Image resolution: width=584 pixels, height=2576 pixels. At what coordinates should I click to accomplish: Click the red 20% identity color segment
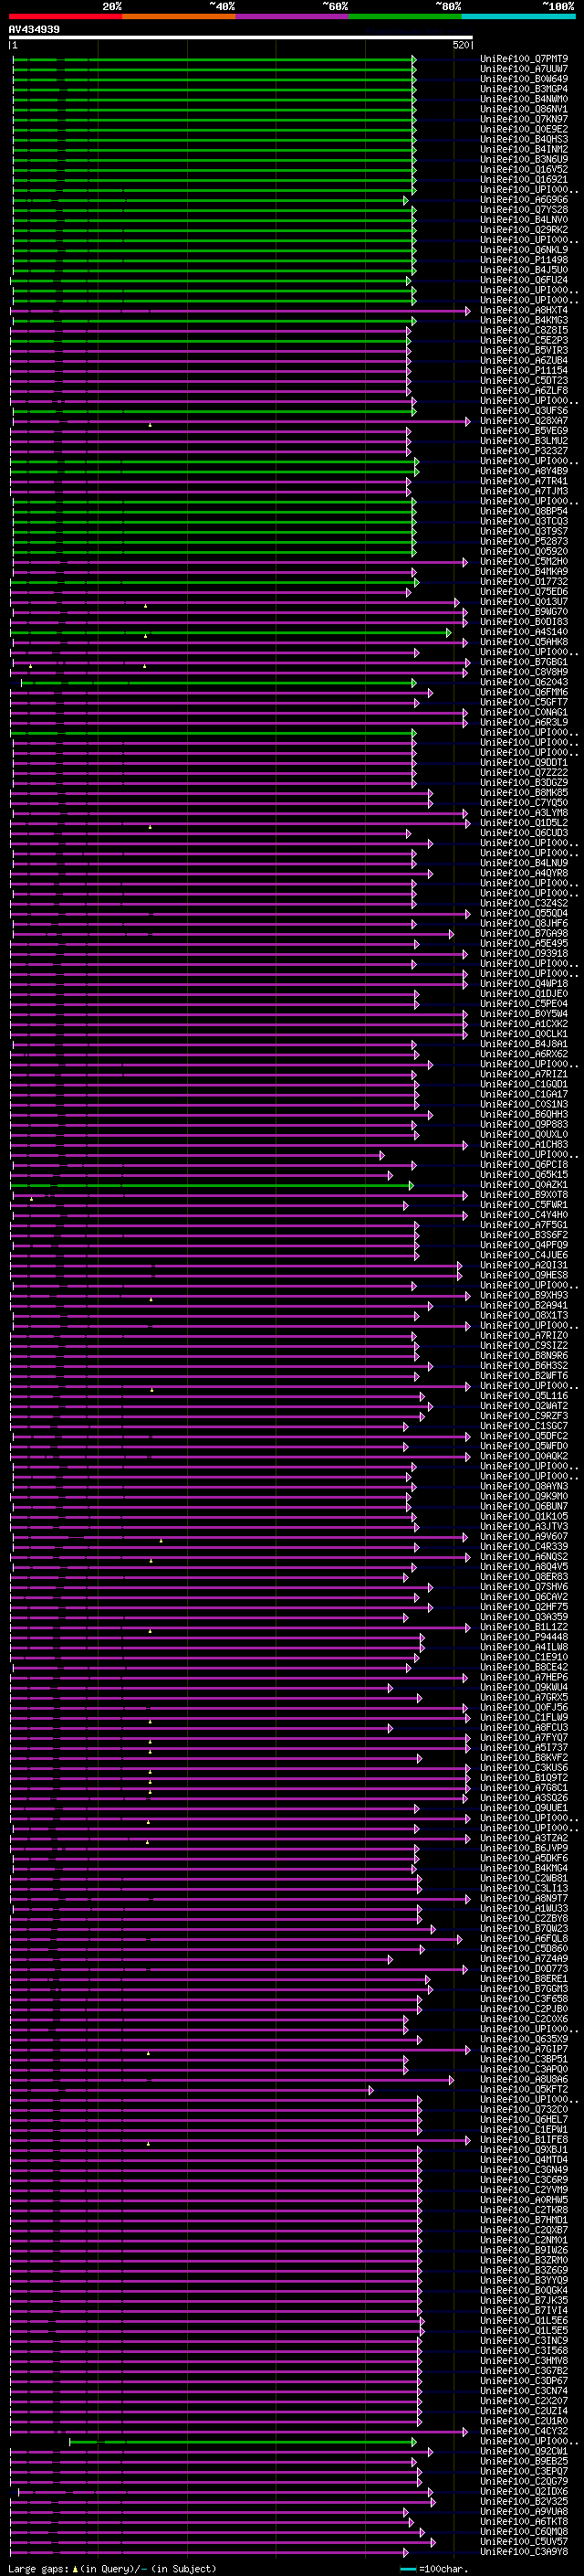(65, 16)
